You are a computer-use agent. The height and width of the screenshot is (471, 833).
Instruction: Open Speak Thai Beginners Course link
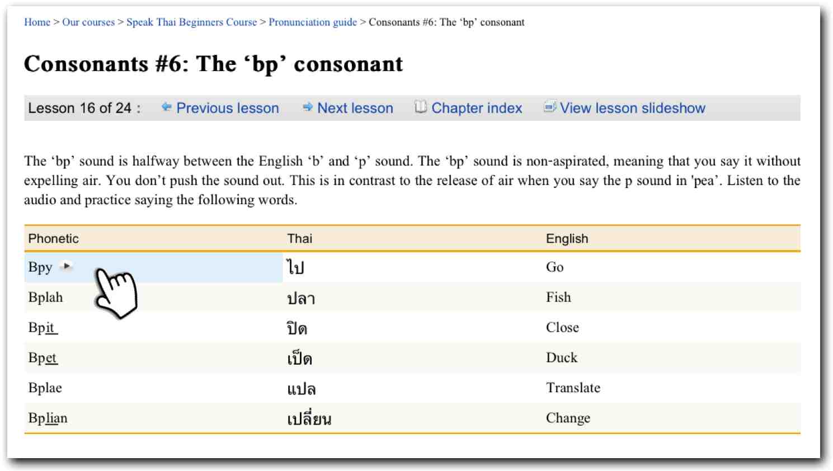pyautogui.click(x=191, y=22)
